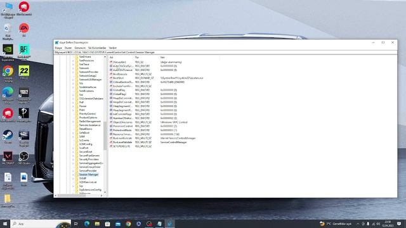Open the Mail app from the taskbar
This screenshot has width=406, height=228.
118,224
